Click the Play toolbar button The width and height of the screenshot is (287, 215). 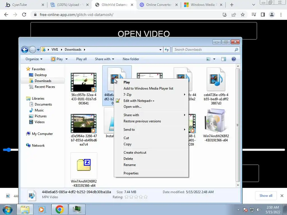pyautogui.click(x=57, y=59)
